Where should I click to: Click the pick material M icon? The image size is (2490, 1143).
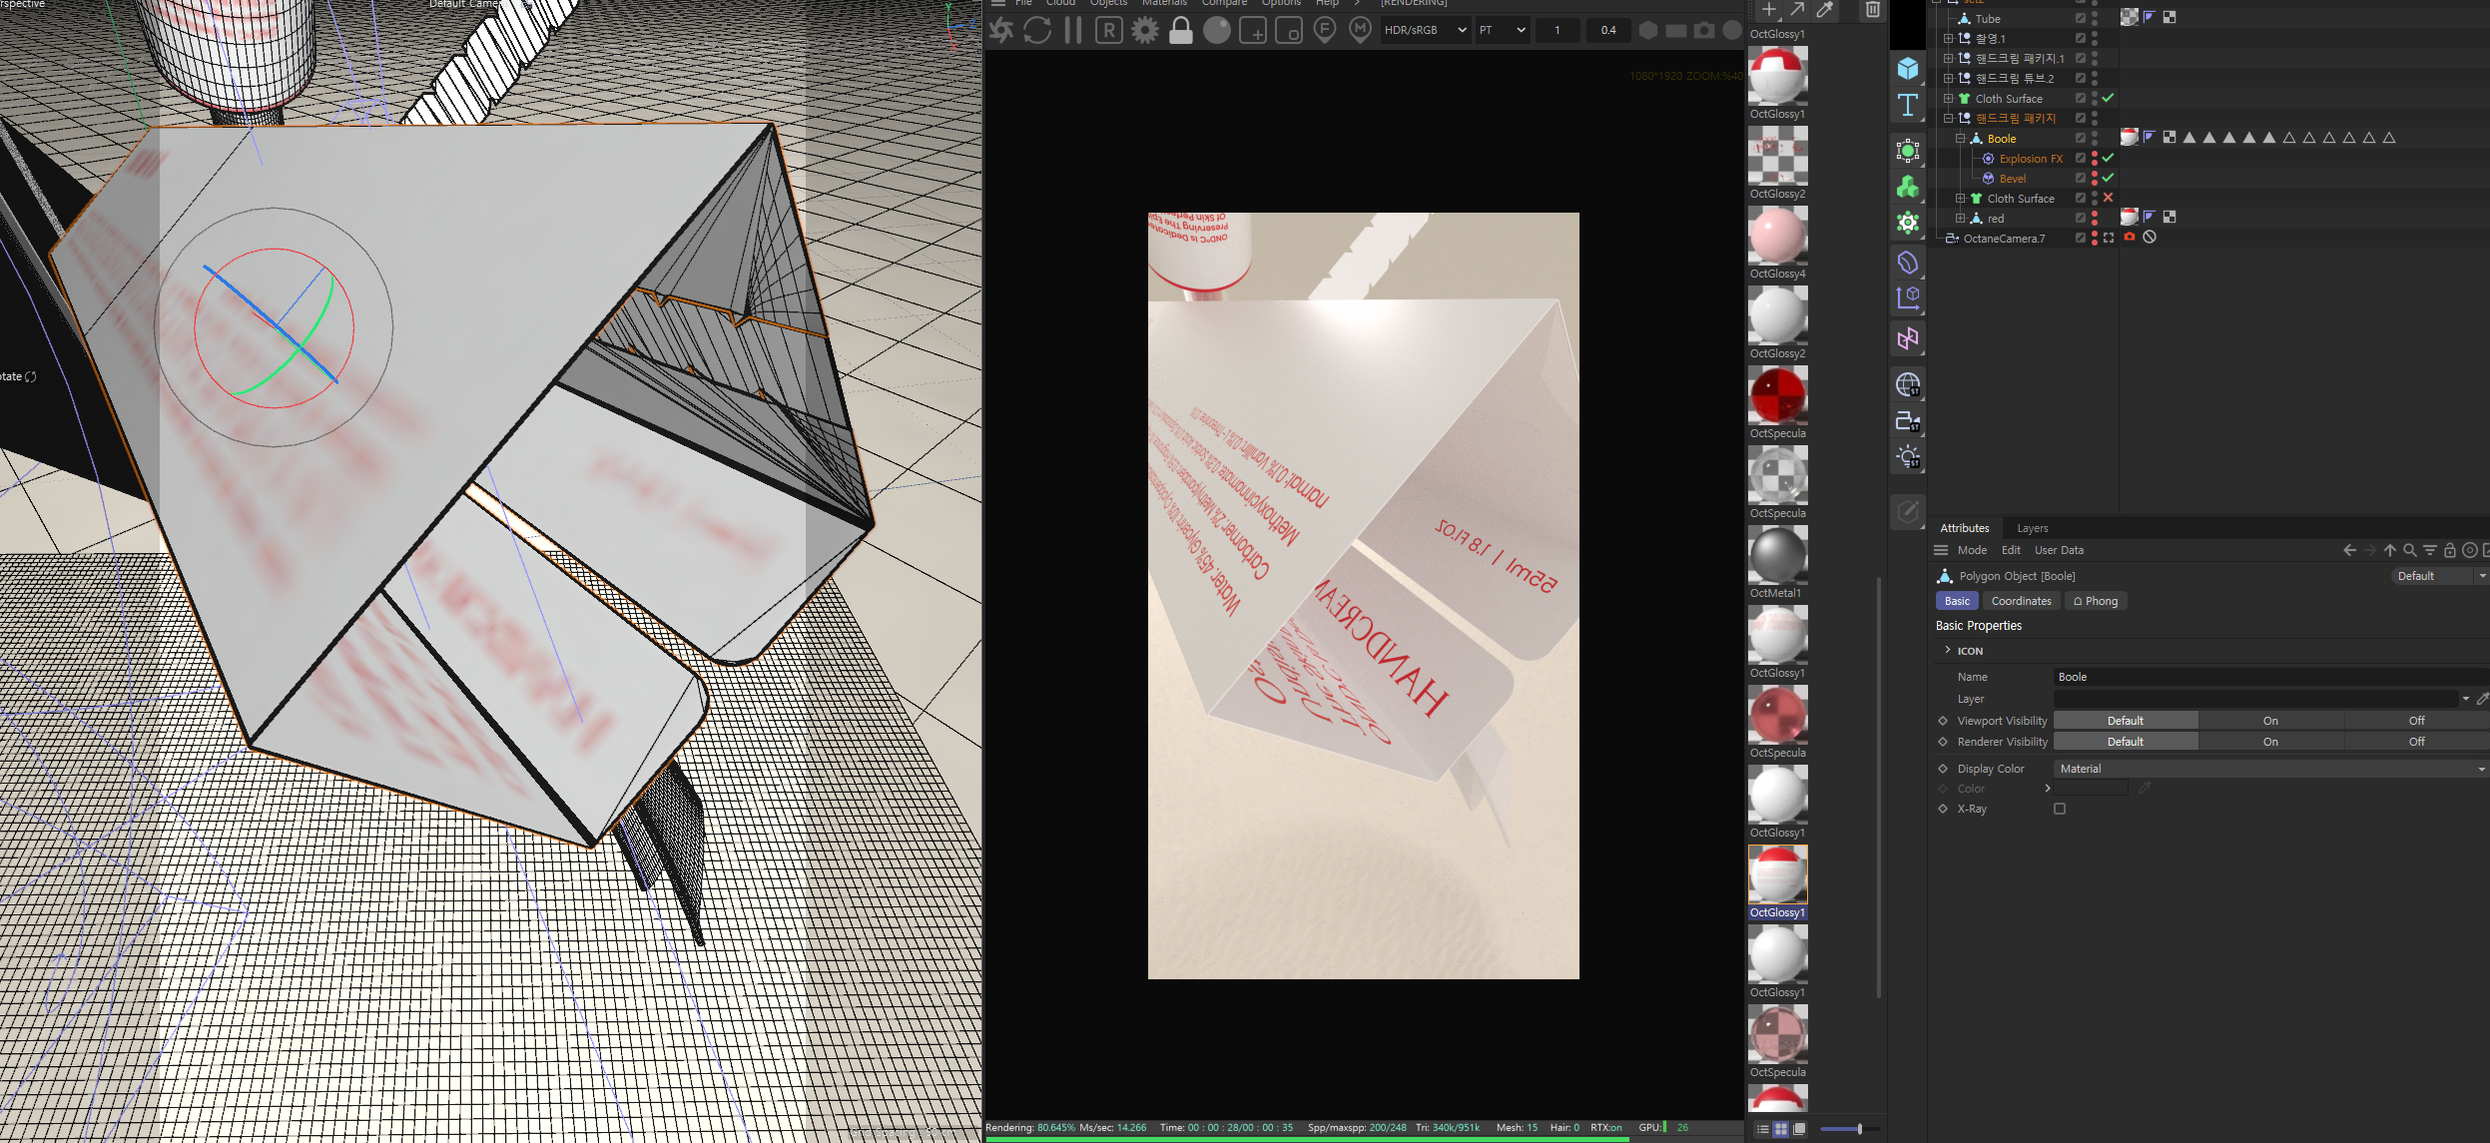(x=1360, y=30)
